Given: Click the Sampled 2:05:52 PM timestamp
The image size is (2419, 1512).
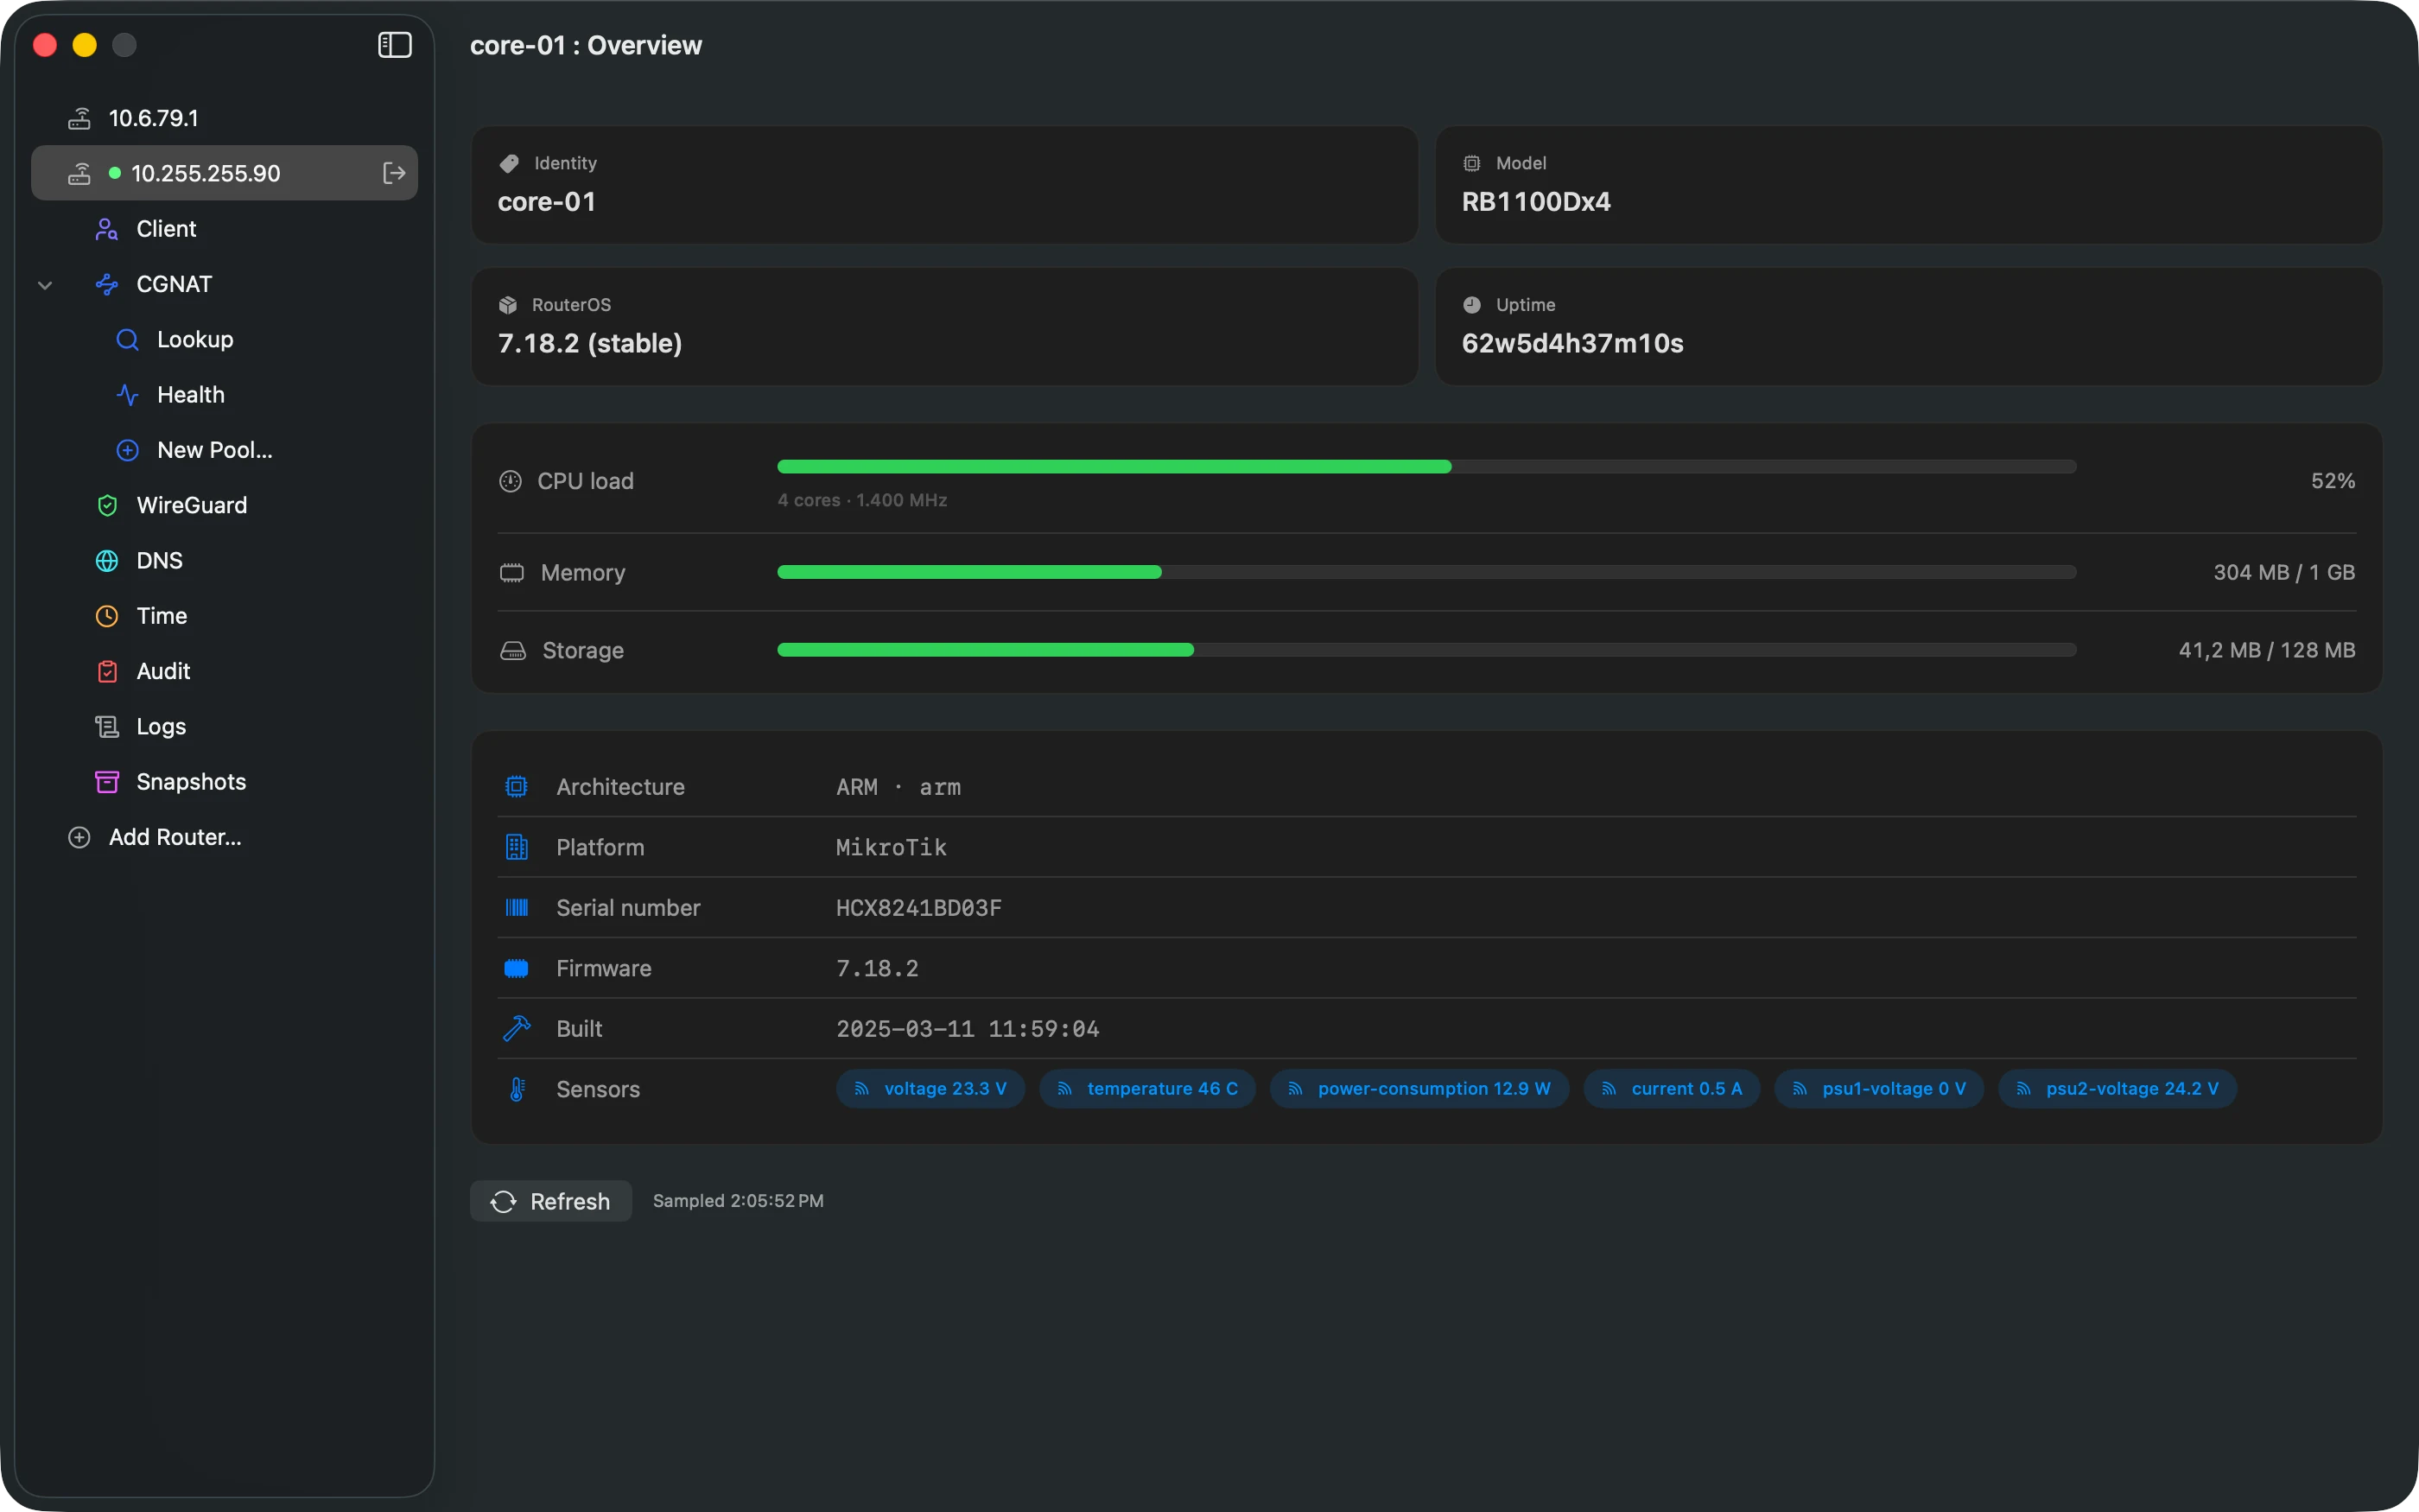Looking at the screenshot, I should point(738,1201).
